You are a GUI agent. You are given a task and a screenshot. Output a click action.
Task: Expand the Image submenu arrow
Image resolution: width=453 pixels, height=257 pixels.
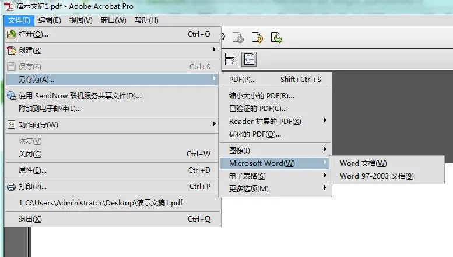coord(325,149)
